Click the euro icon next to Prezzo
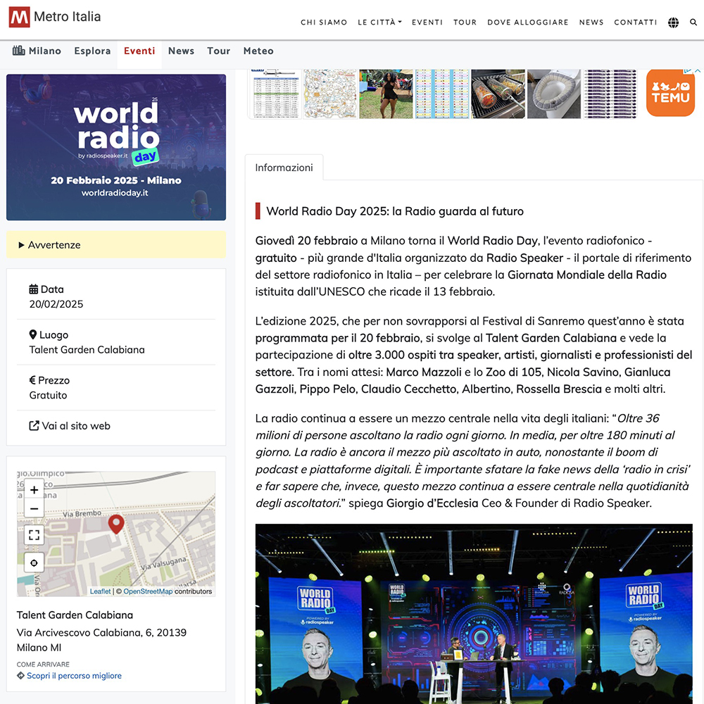This screenshot has width=704, height=704. pyautogui.click(x=32, y=380)
